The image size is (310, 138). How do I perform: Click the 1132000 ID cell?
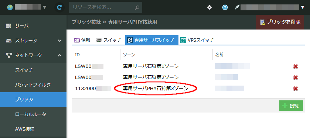(93, 89)
